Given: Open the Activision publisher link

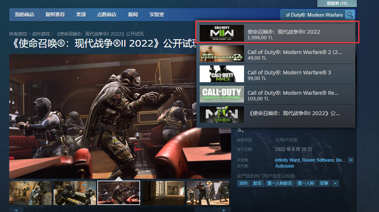Looking at the screenshot, I should tap(284, 166).
